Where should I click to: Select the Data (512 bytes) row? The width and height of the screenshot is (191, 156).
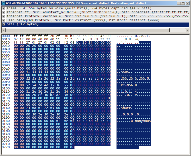point(96,24)
